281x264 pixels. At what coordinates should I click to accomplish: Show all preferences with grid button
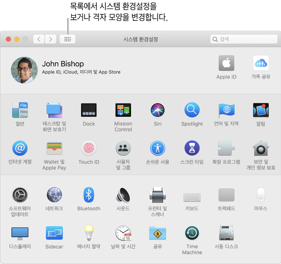[67, 39]
